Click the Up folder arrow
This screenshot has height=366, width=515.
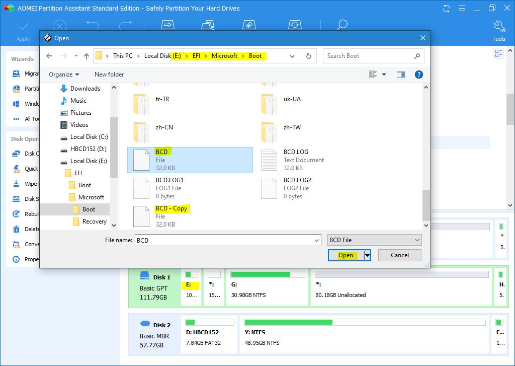click(87, 56)
